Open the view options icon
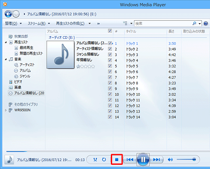Screen dimensions: 210x169 (x=125, y=23)
